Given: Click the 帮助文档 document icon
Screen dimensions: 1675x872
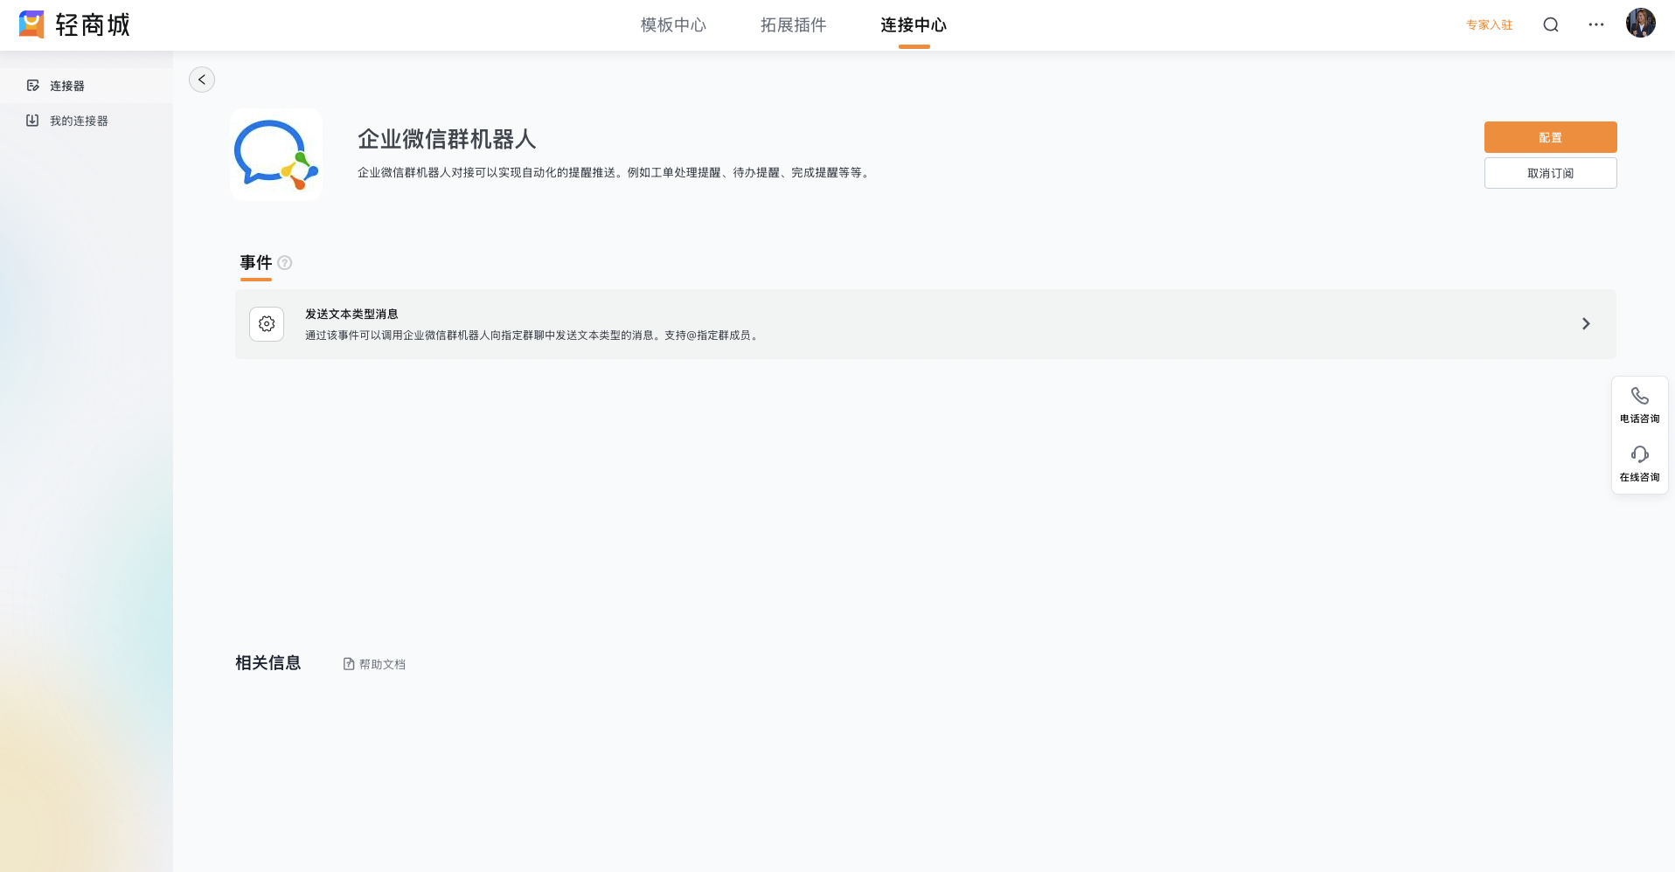Looking at the screenshot, I should click(349, 664).
